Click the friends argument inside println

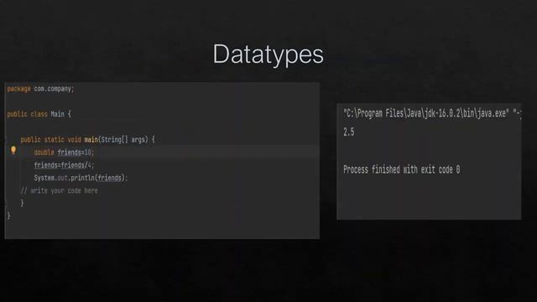tap(110, 178)
